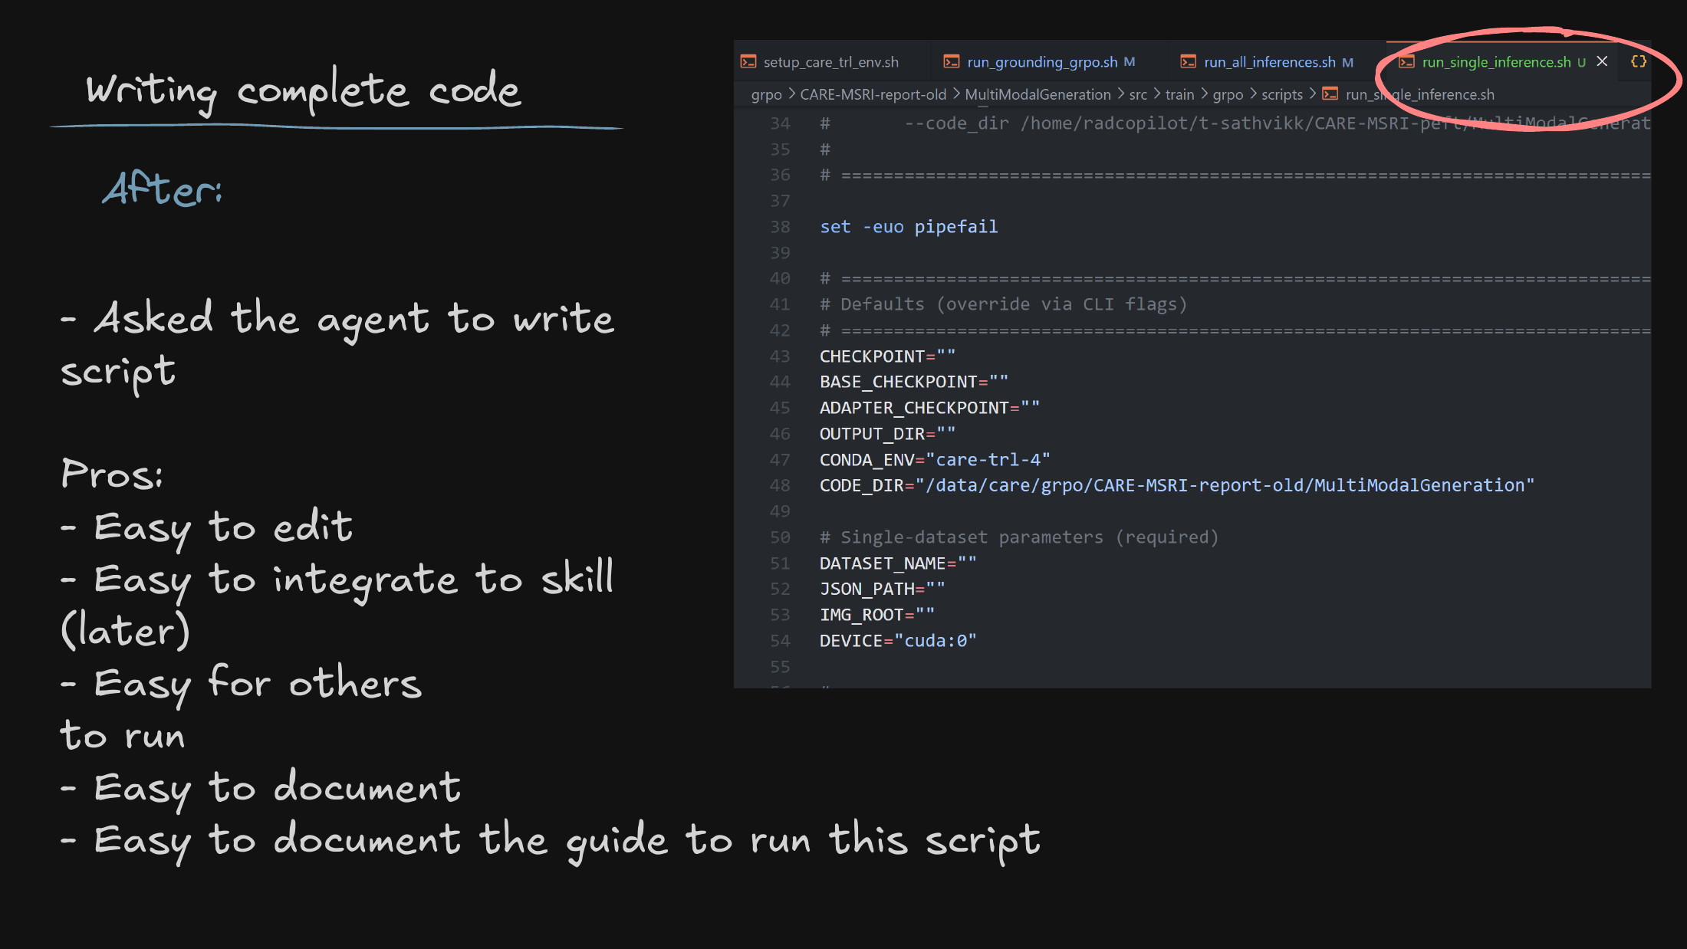Open grpo root breadcrumb segment
The height and width of the screenshot is (949, 1687).
766,94
